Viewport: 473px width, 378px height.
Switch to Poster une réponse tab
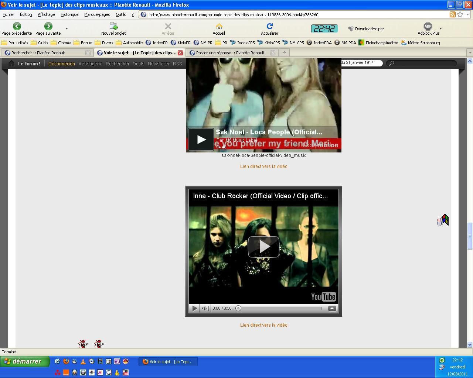(230, 53)
